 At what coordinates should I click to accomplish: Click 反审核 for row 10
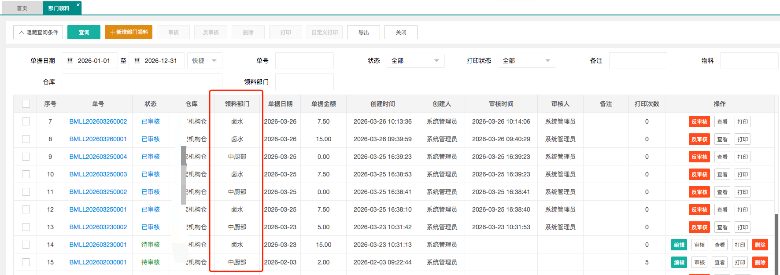click(x=699, y=175)
